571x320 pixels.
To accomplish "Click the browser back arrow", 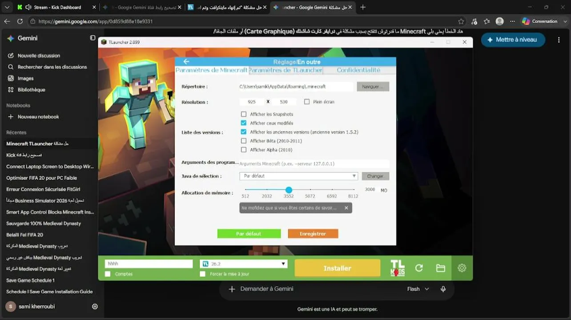I will point(7,21).
